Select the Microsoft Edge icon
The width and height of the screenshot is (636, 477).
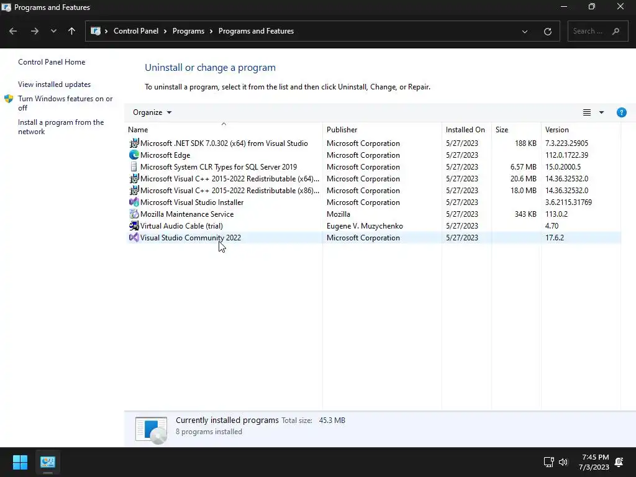tap(134, 155)
